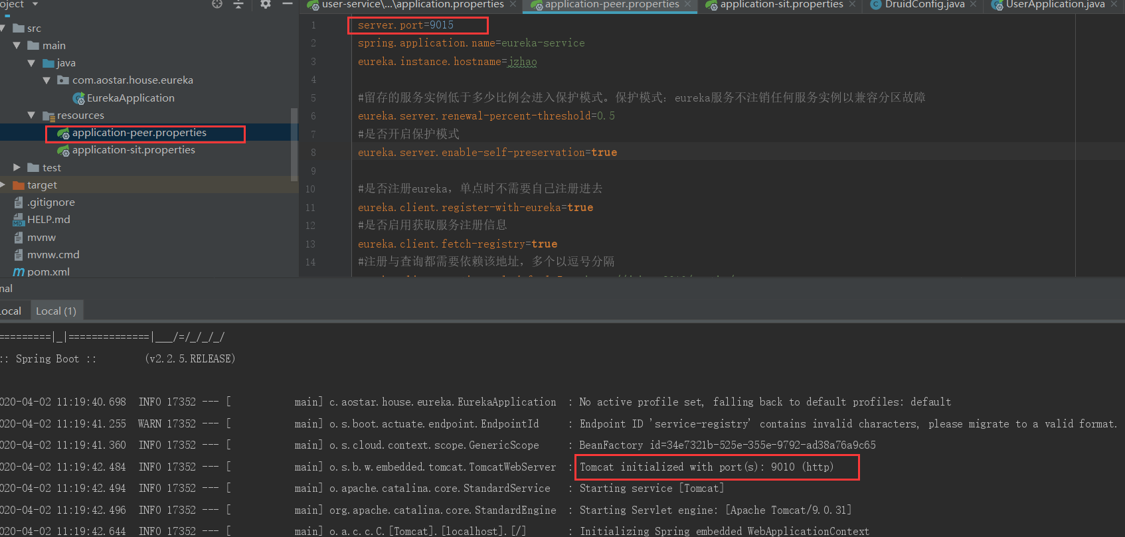Click the 'Starting service [Tomcat]' log message
The height and width of the screenshot is (537, 1125).
652,489
